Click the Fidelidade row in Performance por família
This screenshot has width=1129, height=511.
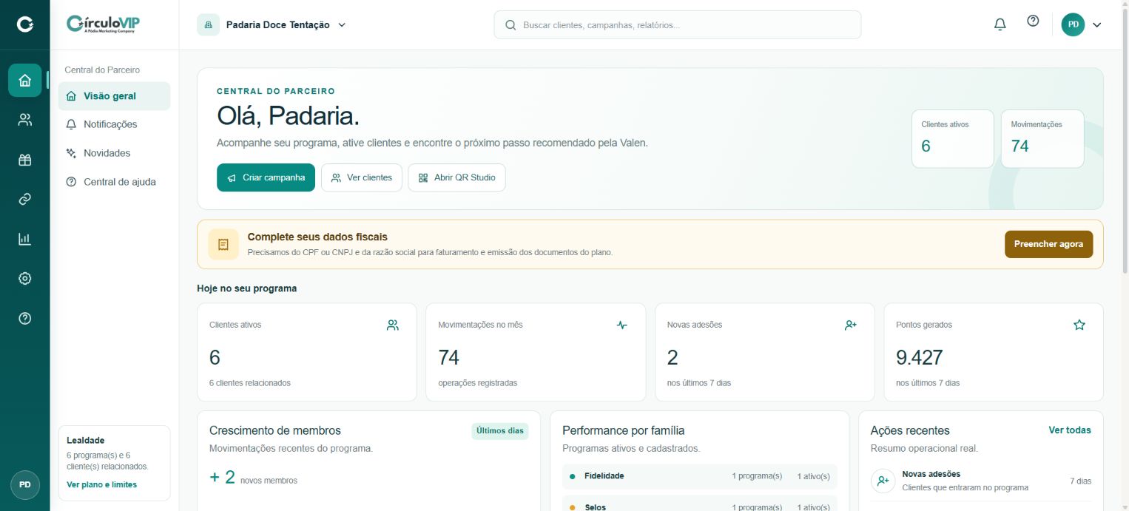point(700,476)
